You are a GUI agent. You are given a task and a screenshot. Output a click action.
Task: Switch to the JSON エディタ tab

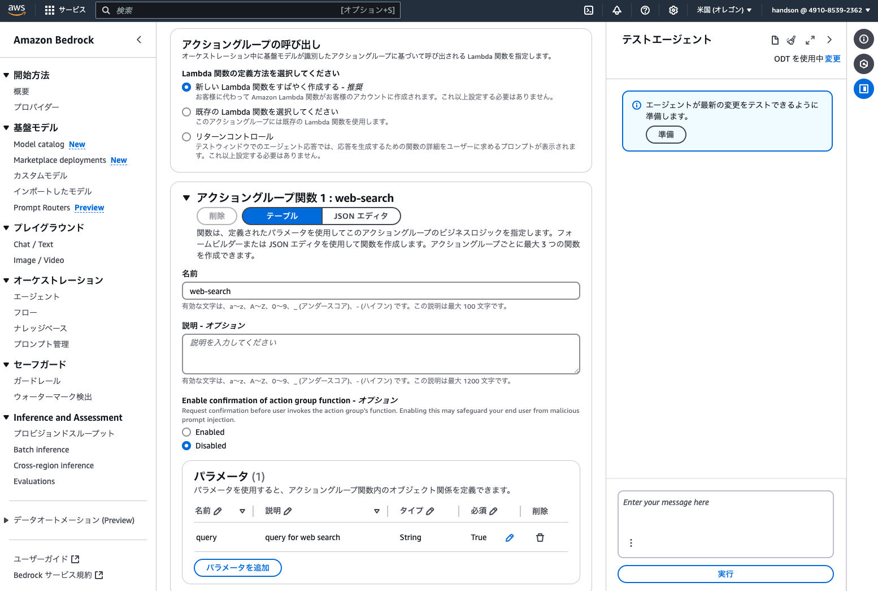[x=361, y=216]
